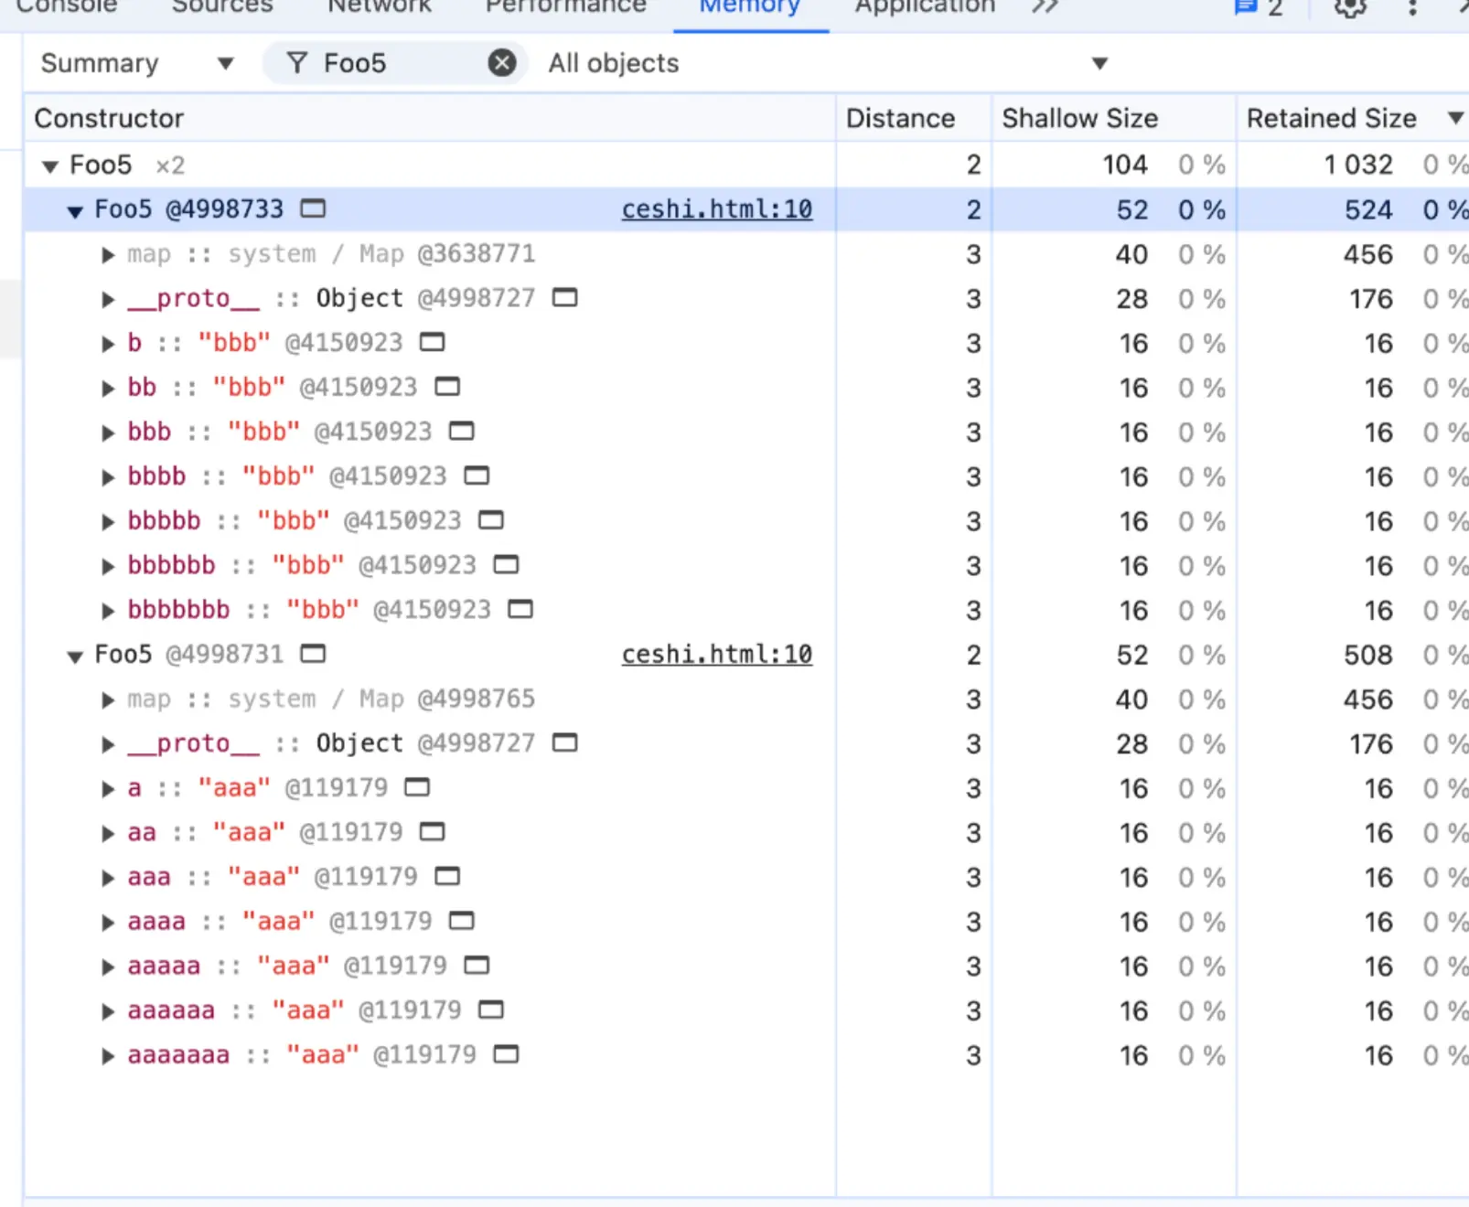Collapse Foo5 @4998733 object
This screenshot has height=1207, width=1469.
tap(75, 210)
